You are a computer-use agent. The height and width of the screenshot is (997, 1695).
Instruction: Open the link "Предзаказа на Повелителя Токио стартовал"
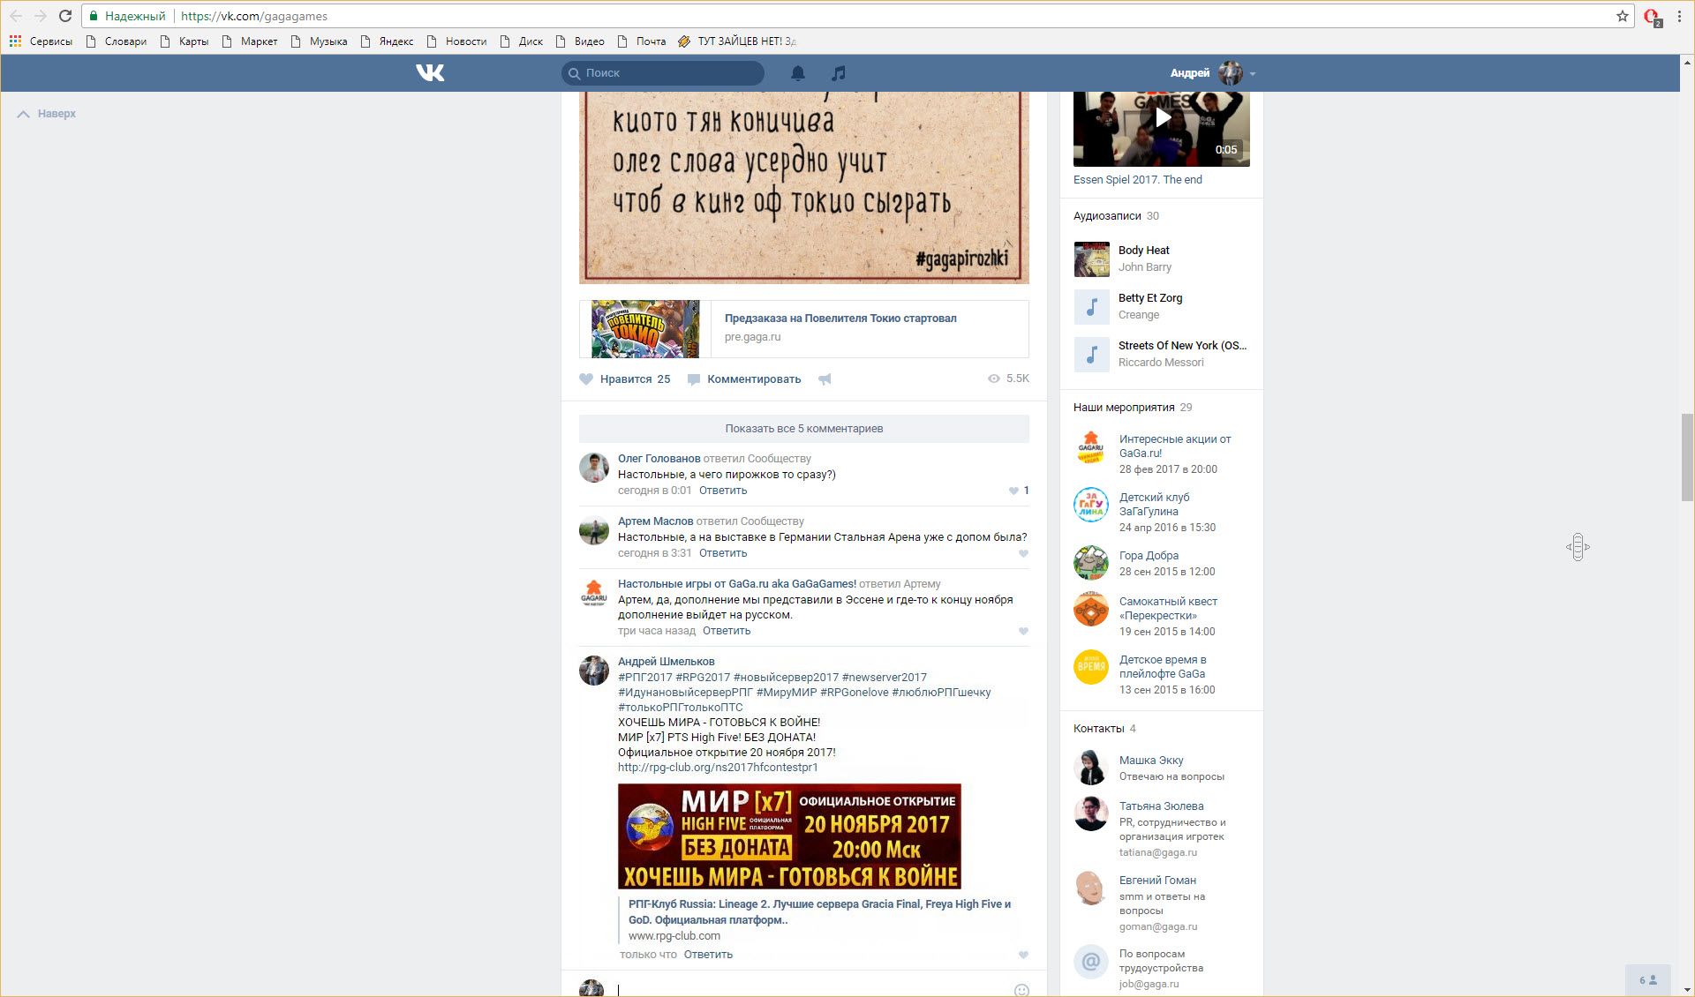(x=840, y=319)
